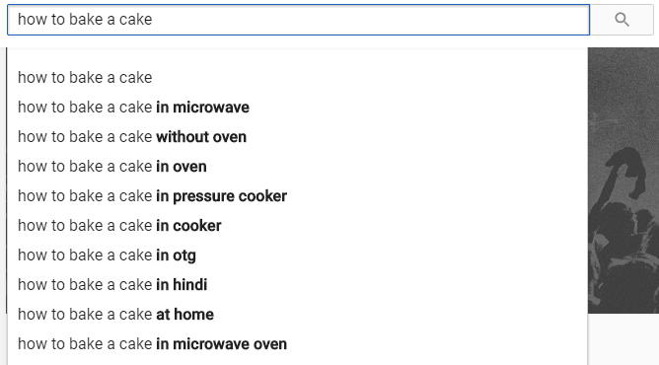Click the bold text 'without oven'
Screen dimensions: 659x365
201,137
